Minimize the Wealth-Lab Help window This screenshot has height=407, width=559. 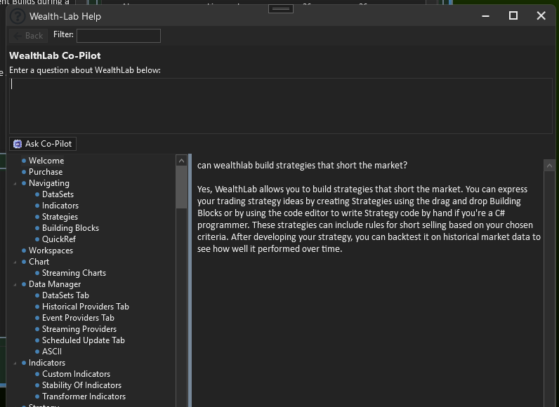pos(485,15)
